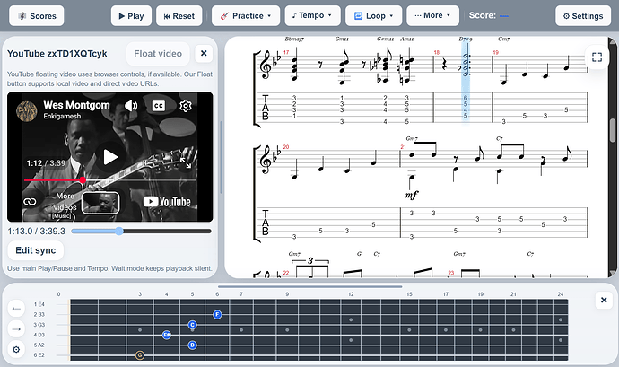The image size is (619, 367).
Task: Open the fullscreen score view icon
Action: pos(597,57)
